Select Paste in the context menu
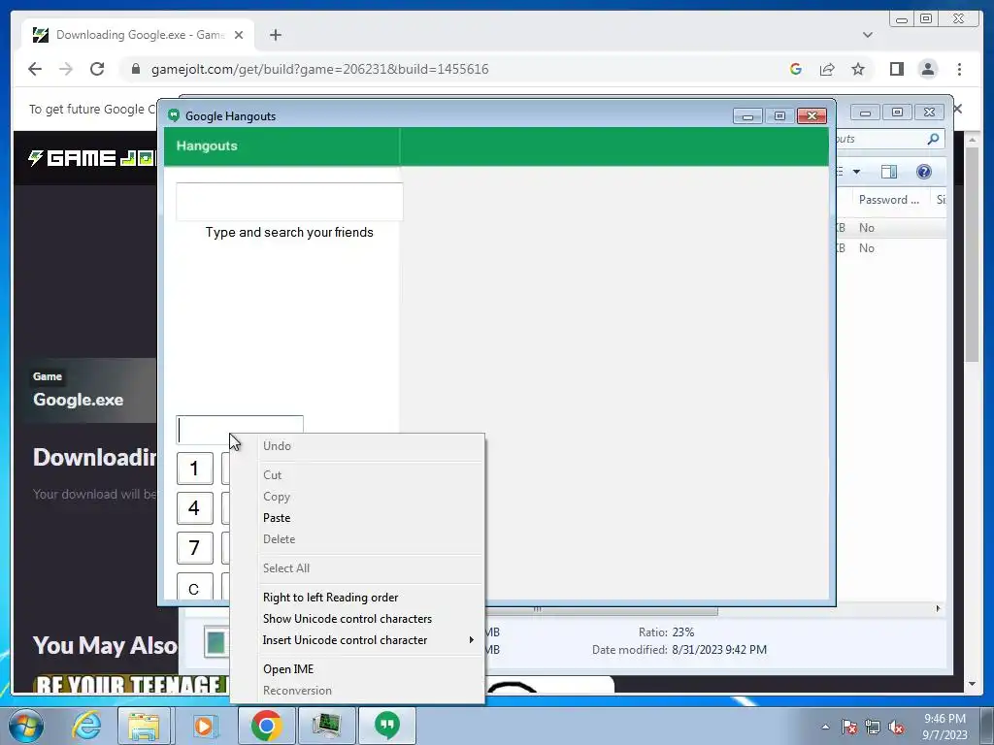994x745 pixels. tap(277, 518)
